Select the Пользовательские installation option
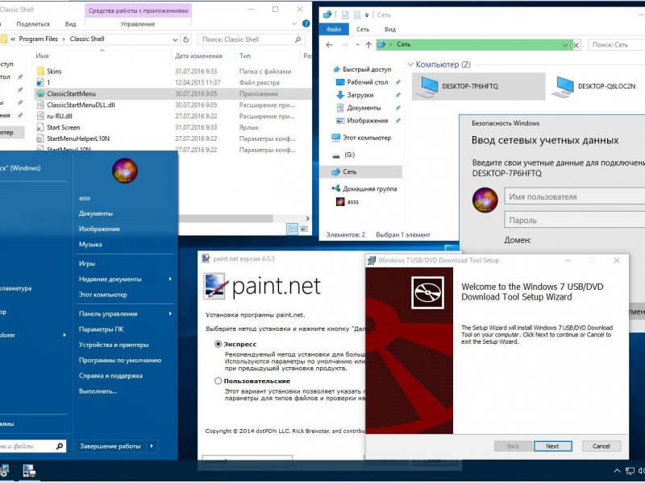This screenshot has width=645, height=483. click(x=218, y=381)
